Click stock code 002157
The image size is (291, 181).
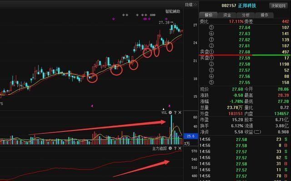229,5
